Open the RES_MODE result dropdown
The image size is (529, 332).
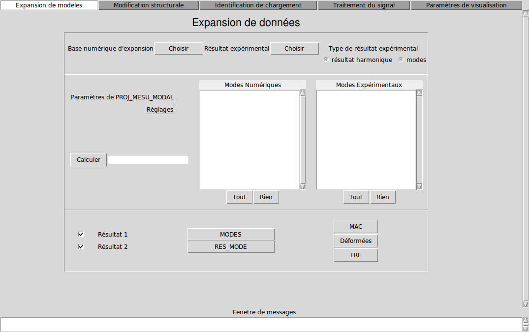pos(231,247)
